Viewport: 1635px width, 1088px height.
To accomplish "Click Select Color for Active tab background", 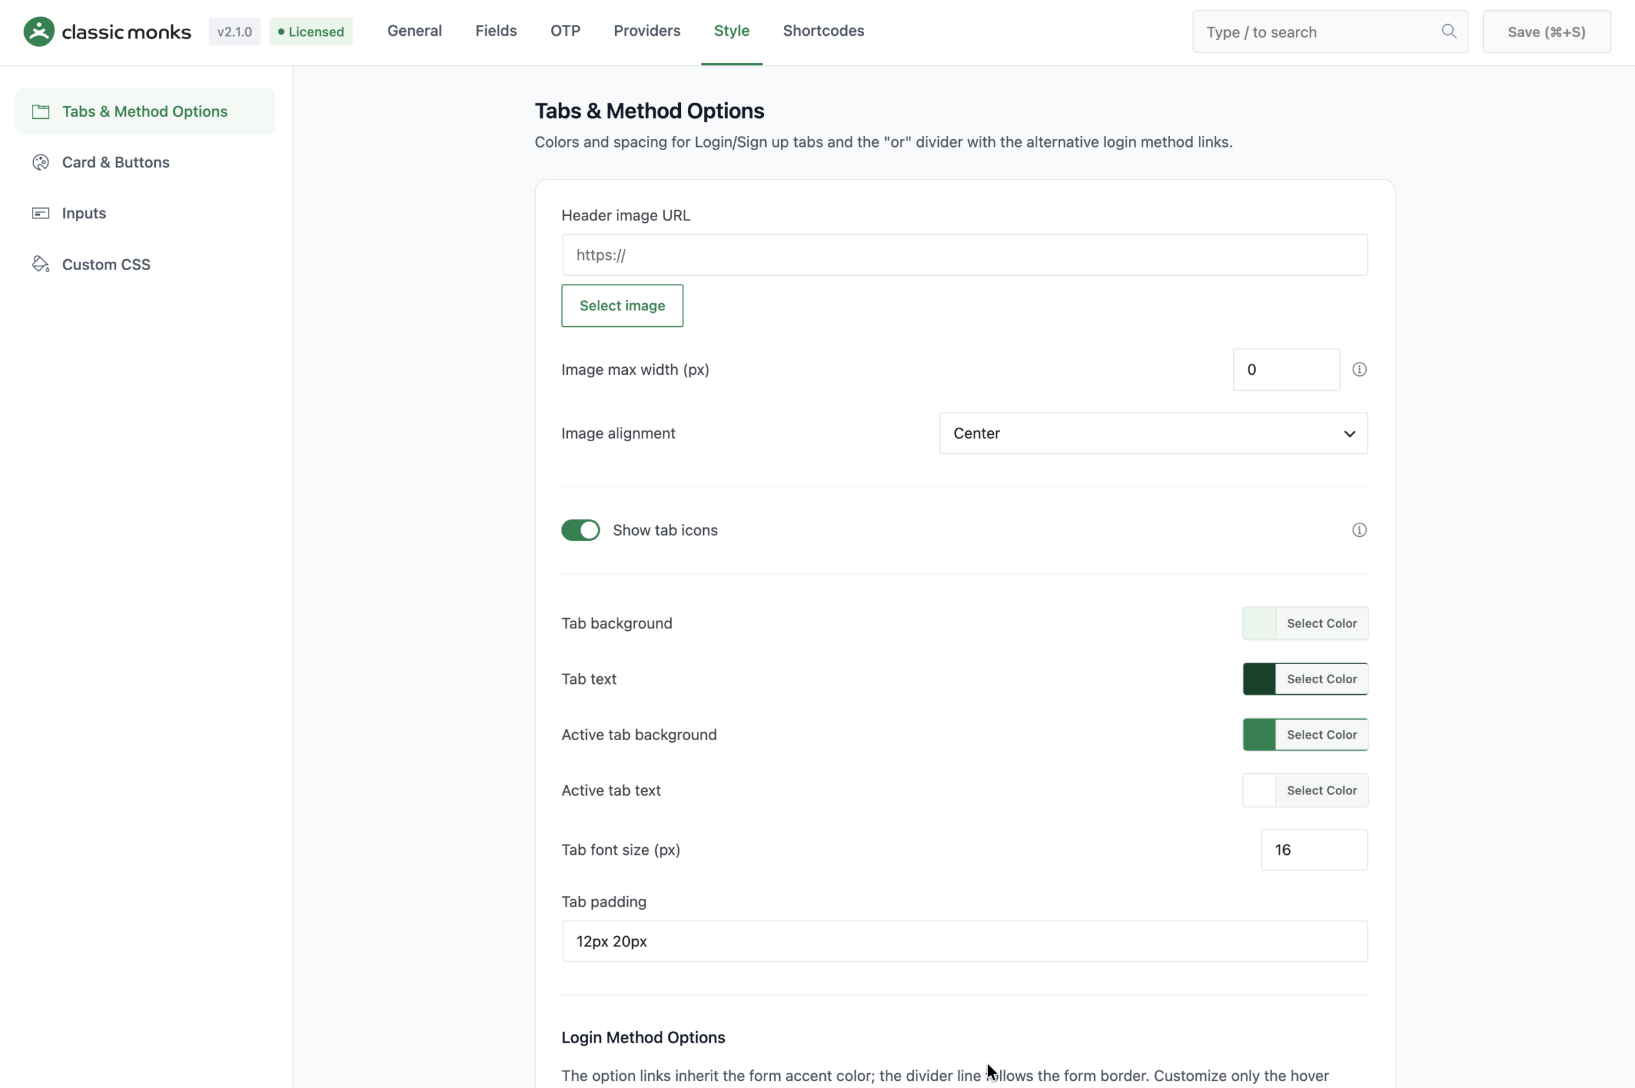I will [x=1321, y=735].
